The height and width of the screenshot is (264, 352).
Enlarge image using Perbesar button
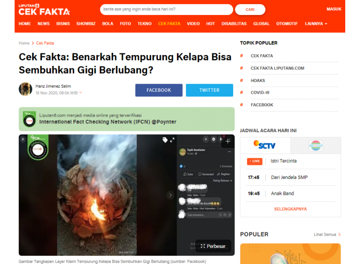[x=213, y=246]
